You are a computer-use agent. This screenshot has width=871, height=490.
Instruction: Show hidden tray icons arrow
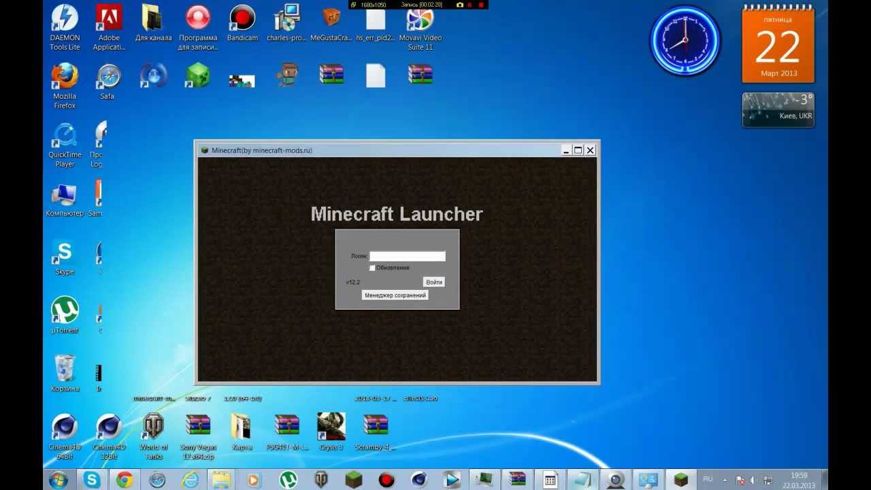(x=725, y=480)
